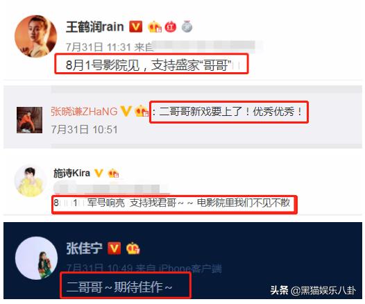This screenshot has width=365, height=304.
Task: Click the crown member badge beside 张晓谦ZHaNG
Action: pyautogui.click(x=142, y=111)
